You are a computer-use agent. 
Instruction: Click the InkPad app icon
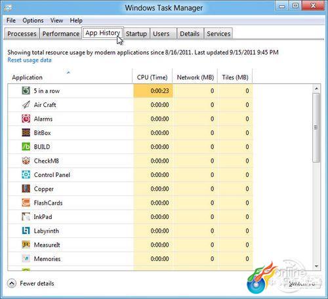pyautogui.click(x=26, y=216)
